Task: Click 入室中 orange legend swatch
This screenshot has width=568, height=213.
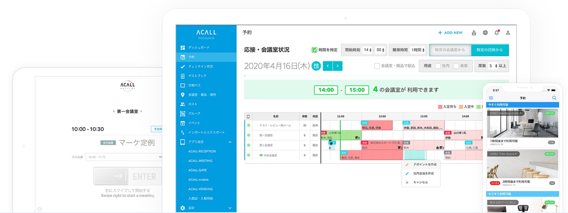Action: click(461, 106)
